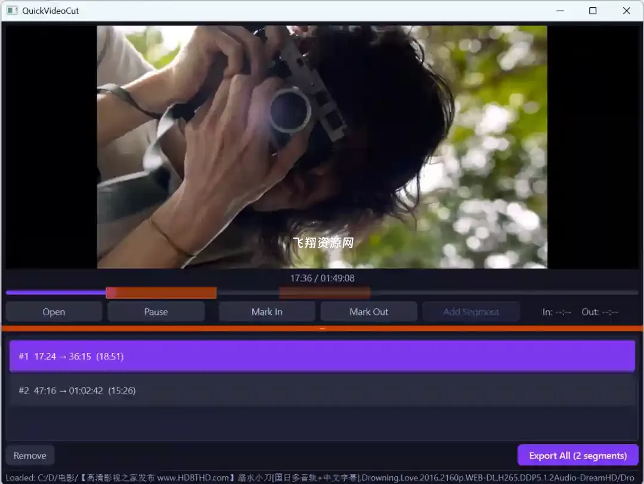The height and width of the screenshot is (484, 644).
Task: Click the In: --:-- label
Action: coord(556,312)
